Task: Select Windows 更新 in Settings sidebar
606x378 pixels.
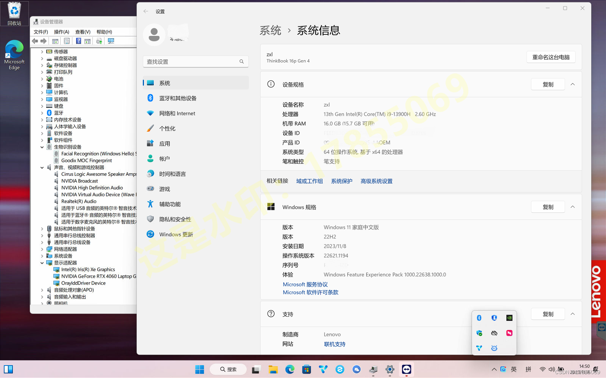Action: tap(196, 235)
